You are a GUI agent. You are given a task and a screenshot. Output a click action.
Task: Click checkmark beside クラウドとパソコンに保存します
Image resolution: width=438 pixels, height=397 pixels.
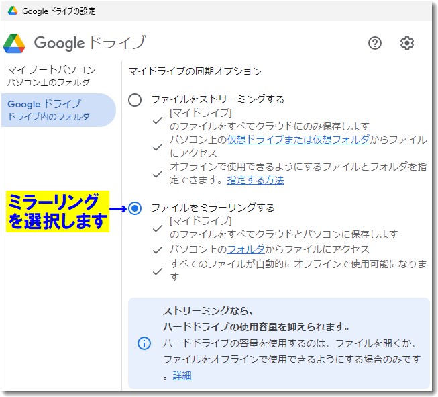tap(158, 228)
